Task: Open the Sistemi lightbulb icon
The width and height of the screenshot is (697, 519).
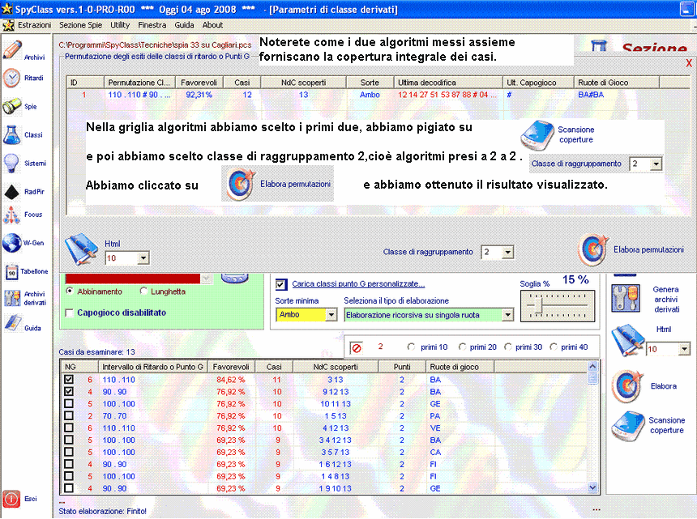Action: click(x=11, y=163)
